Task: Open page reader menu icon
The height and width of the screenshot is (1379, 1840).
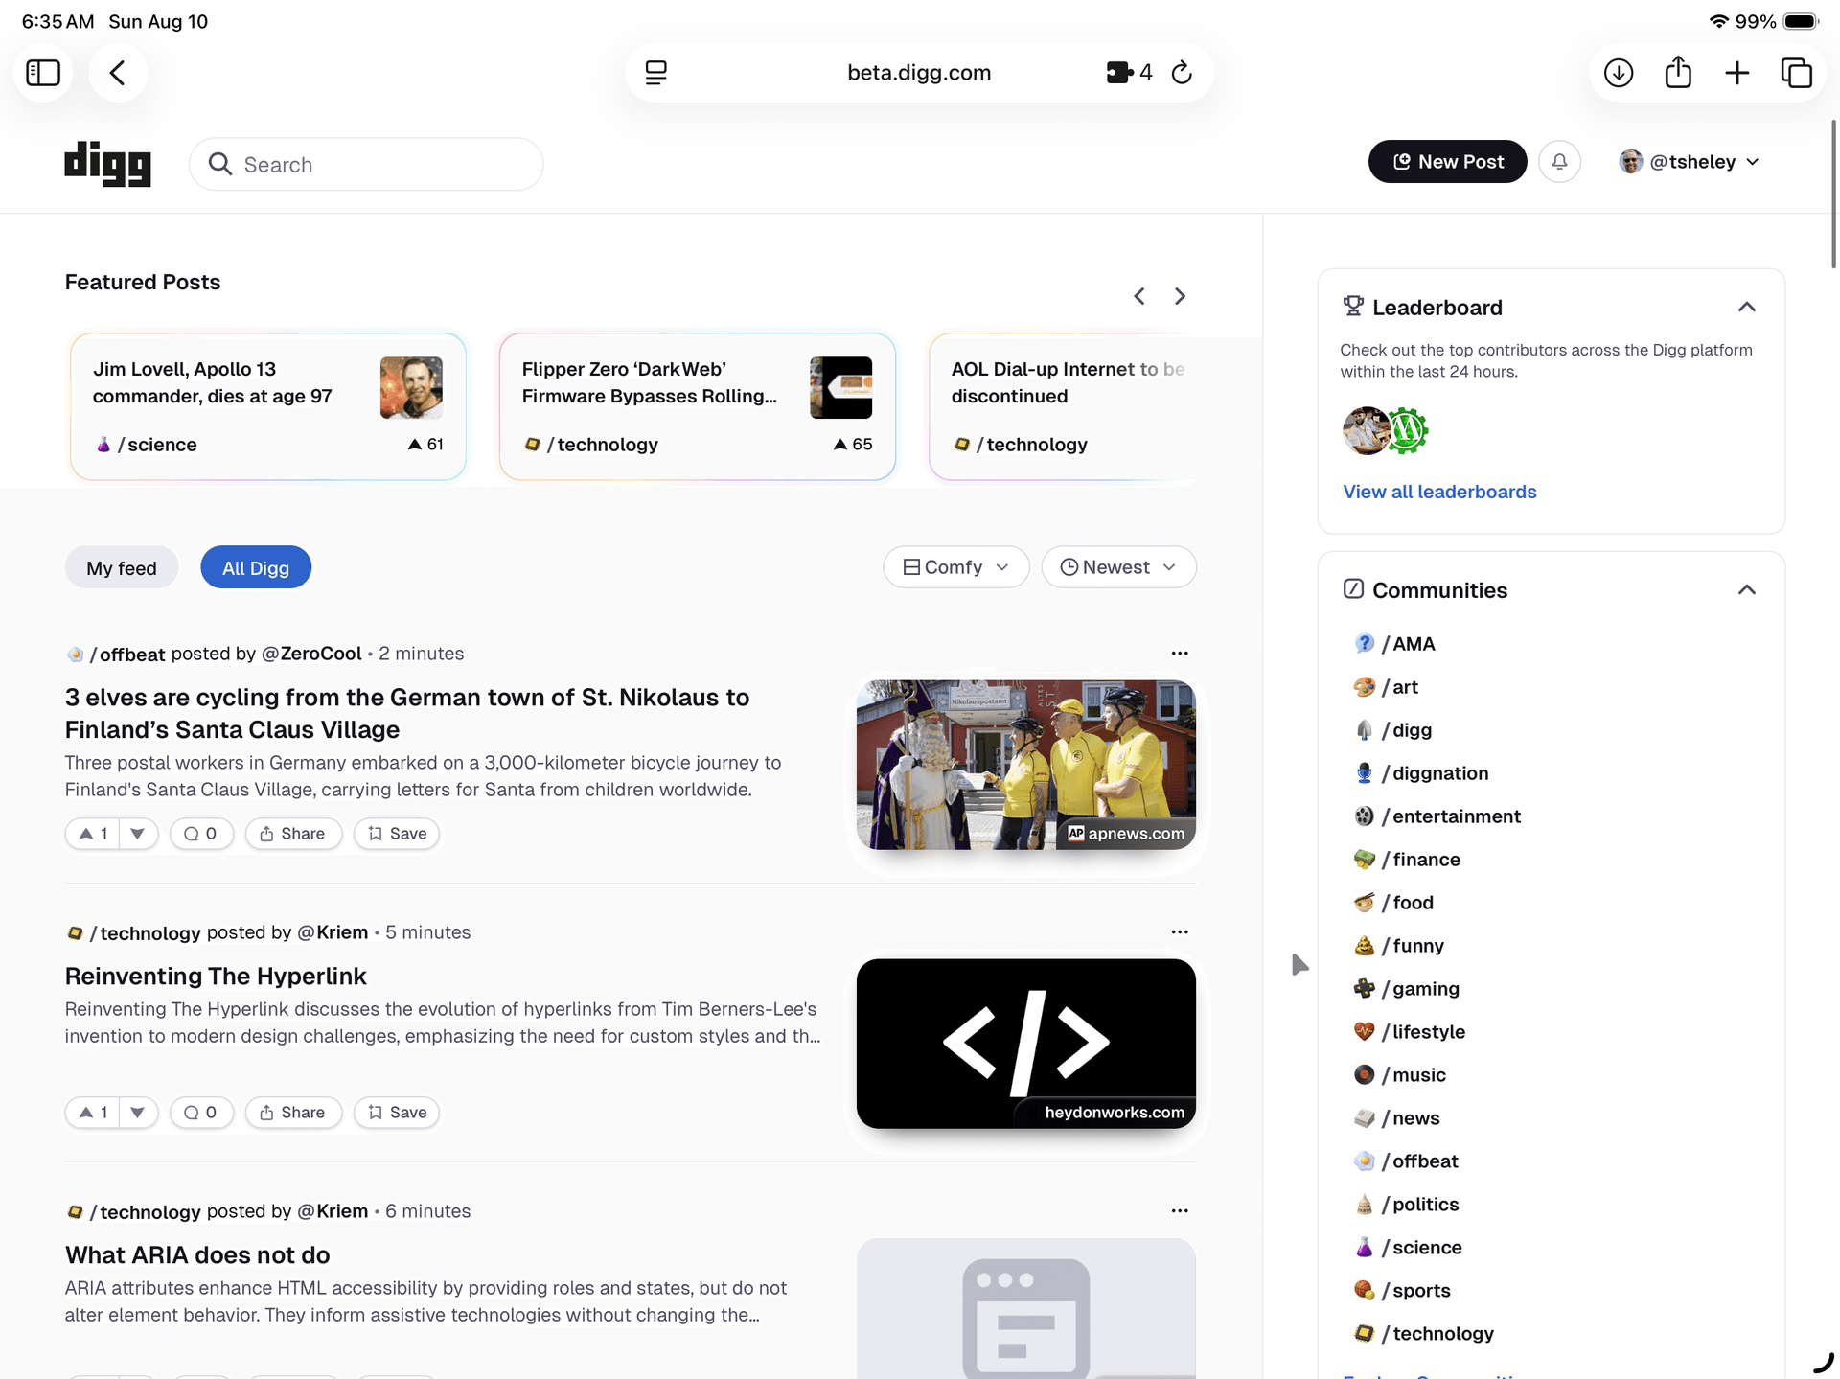Action: [656, 73]
